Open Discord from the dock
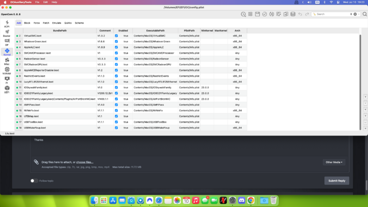368x207 pixels. coord(241,201)
